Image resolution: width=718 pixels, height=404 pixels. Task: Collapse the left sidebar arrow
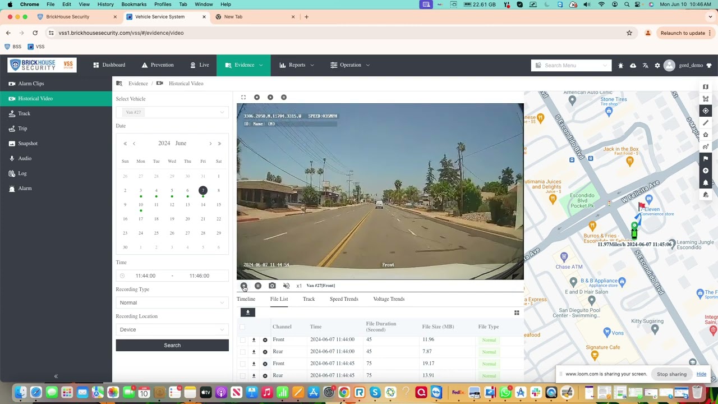coord(56,377)
